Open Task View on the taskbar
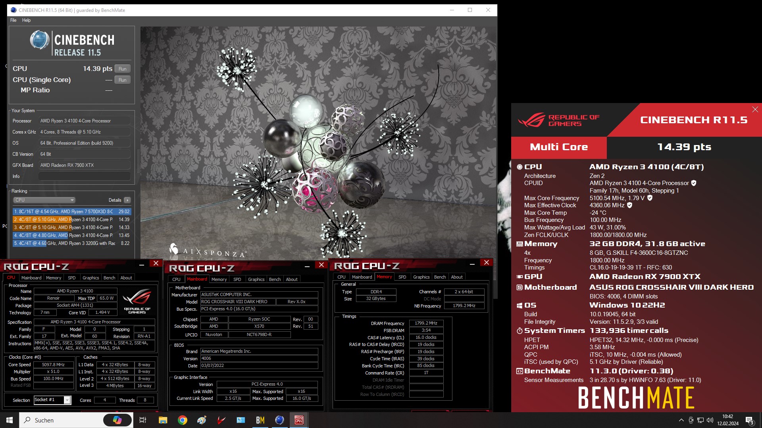The width and height of the screenshot is (762, 428). [x=143, y=420]
